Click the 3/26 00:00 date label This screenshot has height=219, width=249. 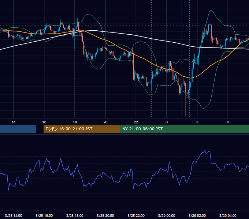click(x=167, y=215)
